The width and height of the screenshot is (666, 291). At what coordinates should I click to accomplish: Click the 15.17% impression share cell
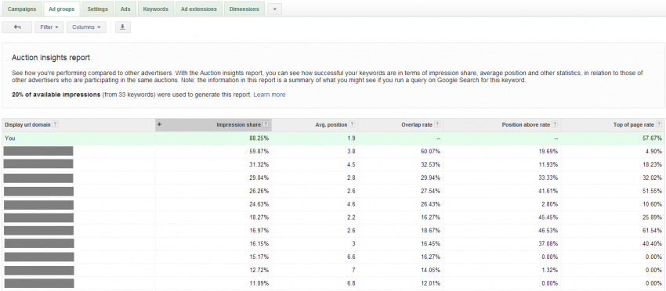click(259, 257)
